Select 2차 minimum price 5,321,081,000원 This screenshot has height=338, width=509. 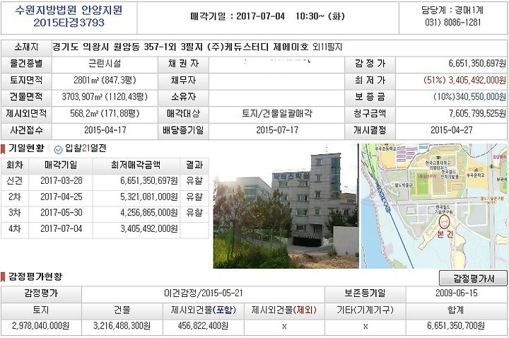pos(149,197)
